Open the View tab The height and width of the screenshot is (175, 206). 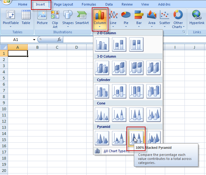click(x=145, y=4)
